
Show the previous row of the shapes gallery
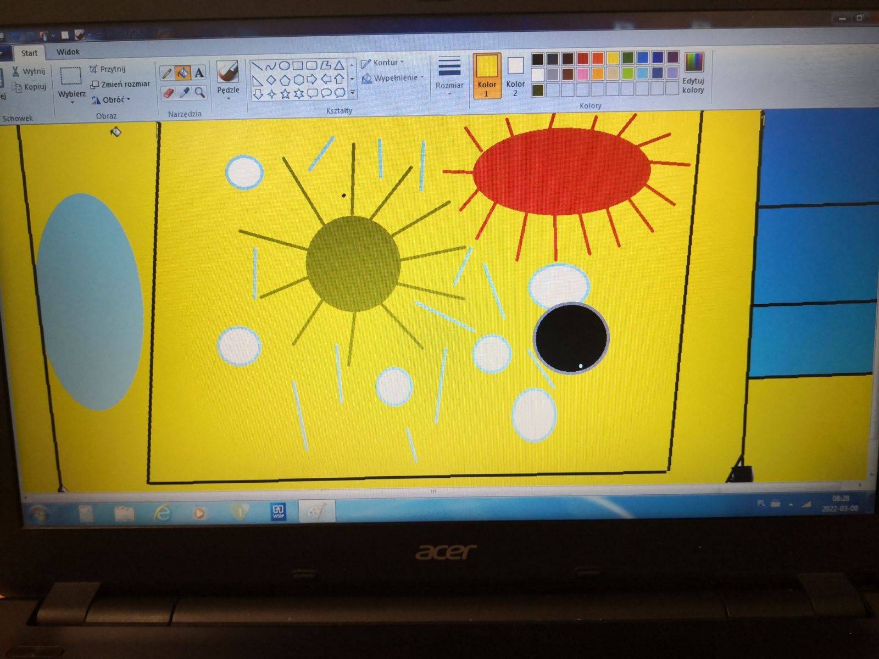pyautogui.click(x=352, y=65)
